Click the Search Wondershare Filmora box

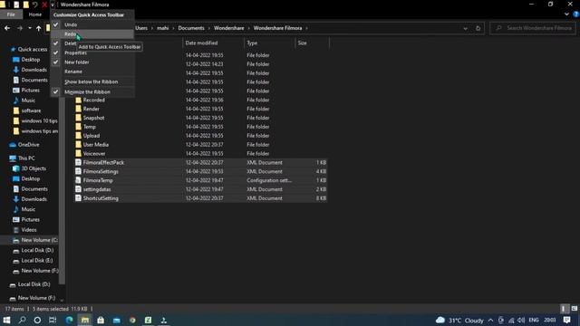533,28
